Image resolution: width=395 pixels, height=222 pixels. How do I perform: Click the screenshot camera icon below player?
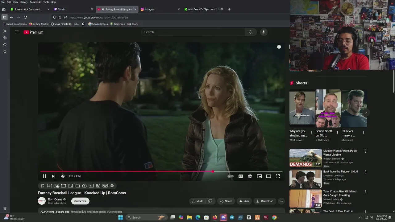[98, 186]
